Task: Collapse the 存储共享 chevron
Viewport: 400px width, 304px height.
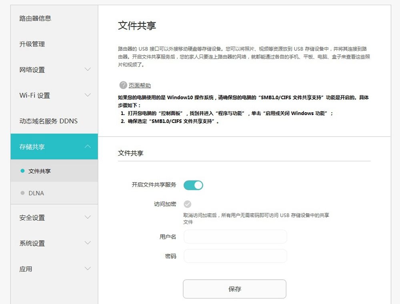Action: point(88,146)
